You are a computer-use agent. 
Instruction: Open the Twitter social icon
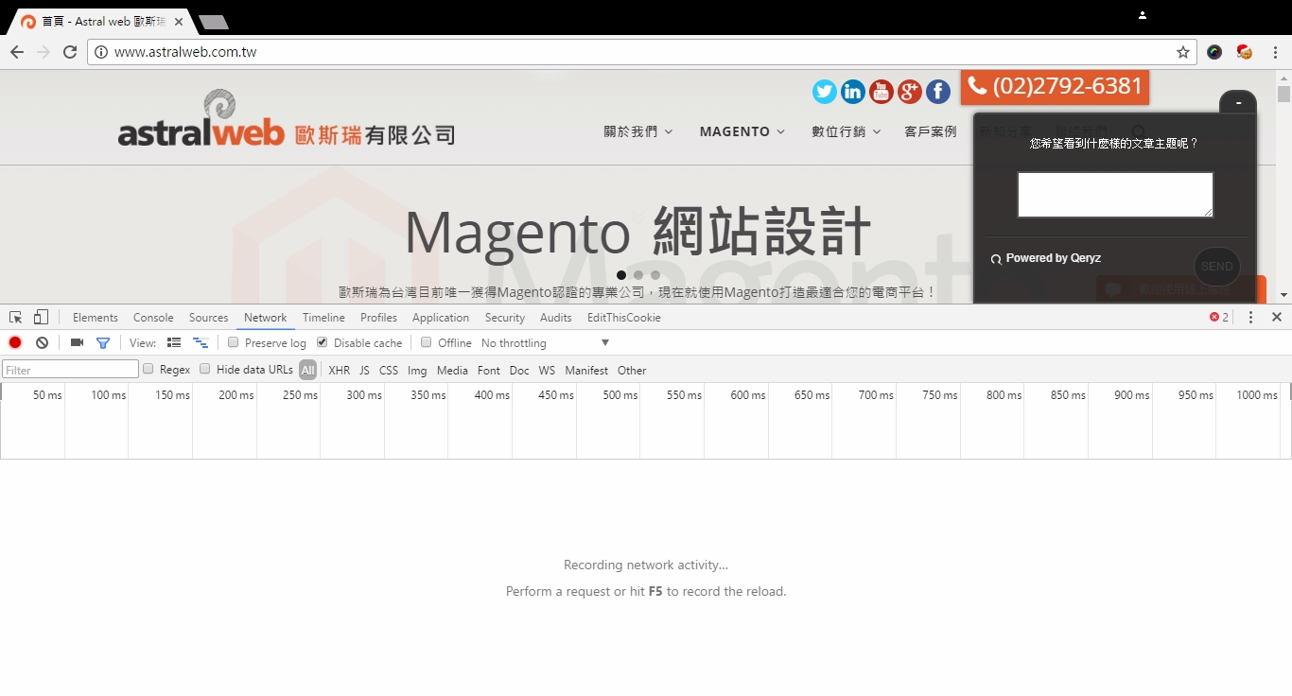pyautogui.click(x=825, y=92)
